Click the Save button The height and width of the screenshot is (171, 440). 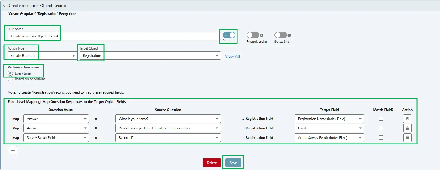click(233, 163)
